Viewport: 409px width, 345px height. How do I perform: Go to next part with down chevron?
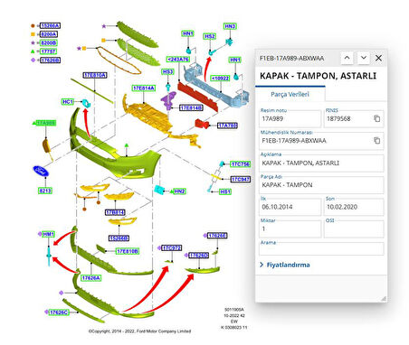pos(364,58)
